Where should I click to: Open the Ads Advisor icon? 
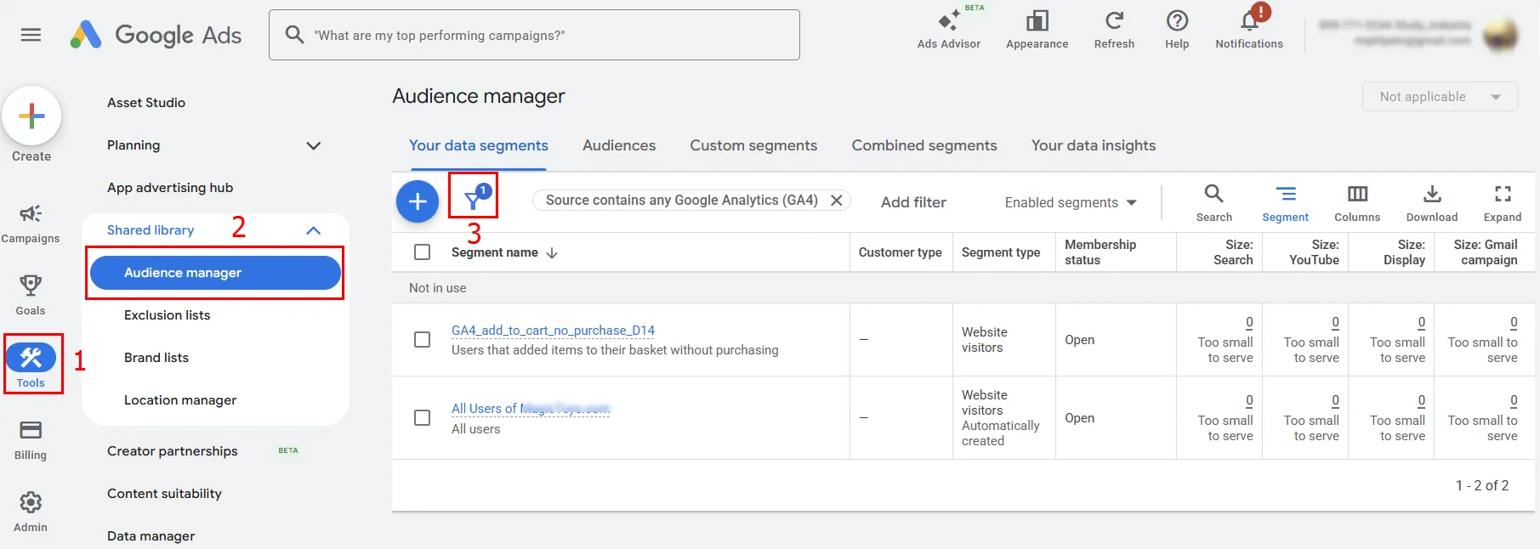[948, 21]
